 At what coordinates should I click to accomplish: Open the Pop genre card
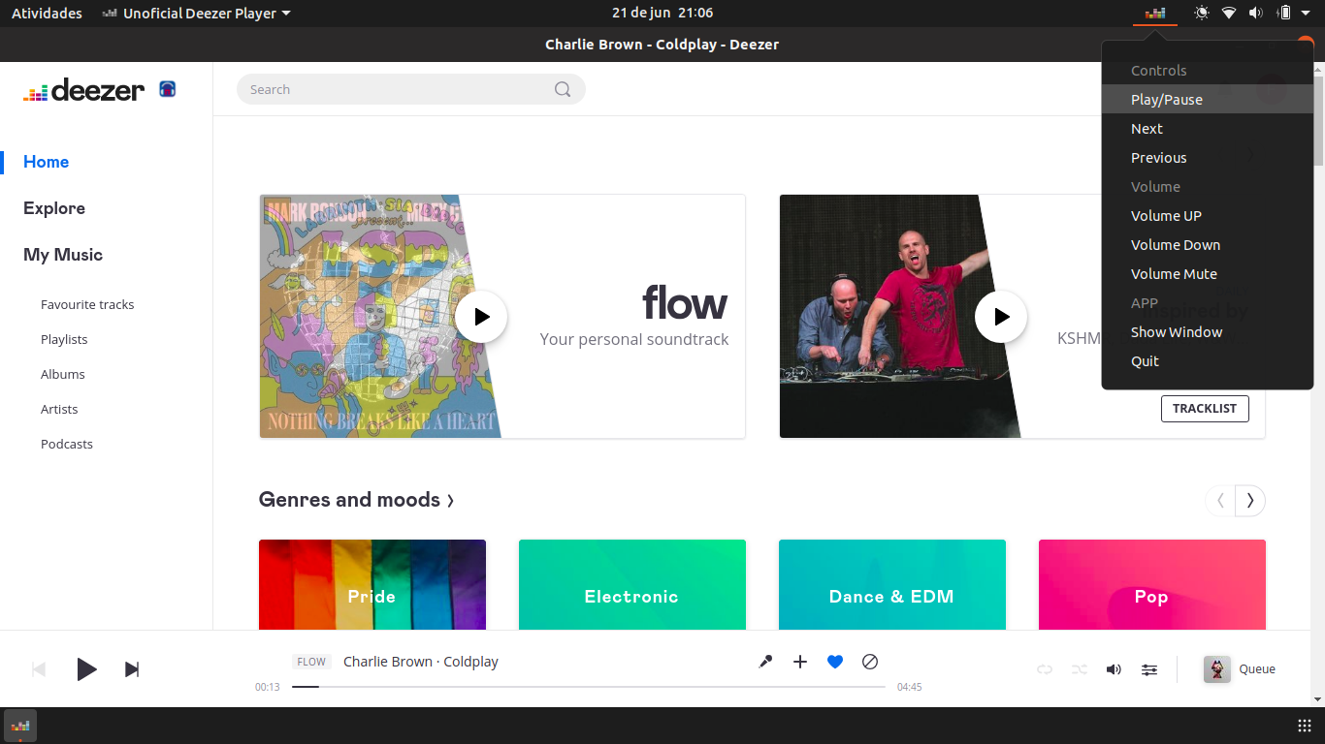pyautogui.click(x=1152, y=585)
